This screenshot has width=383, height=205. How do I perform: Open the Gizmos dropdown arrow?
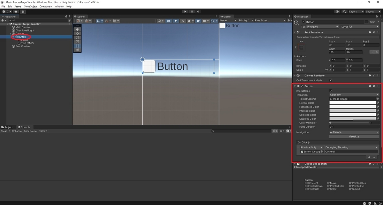(x=216, y=21)
